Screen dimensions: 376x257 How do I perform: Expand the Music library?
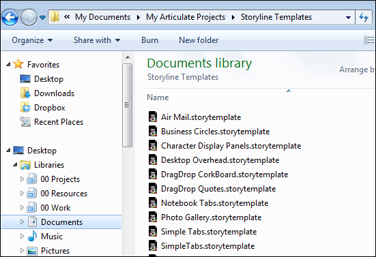(x=22, y=236)
